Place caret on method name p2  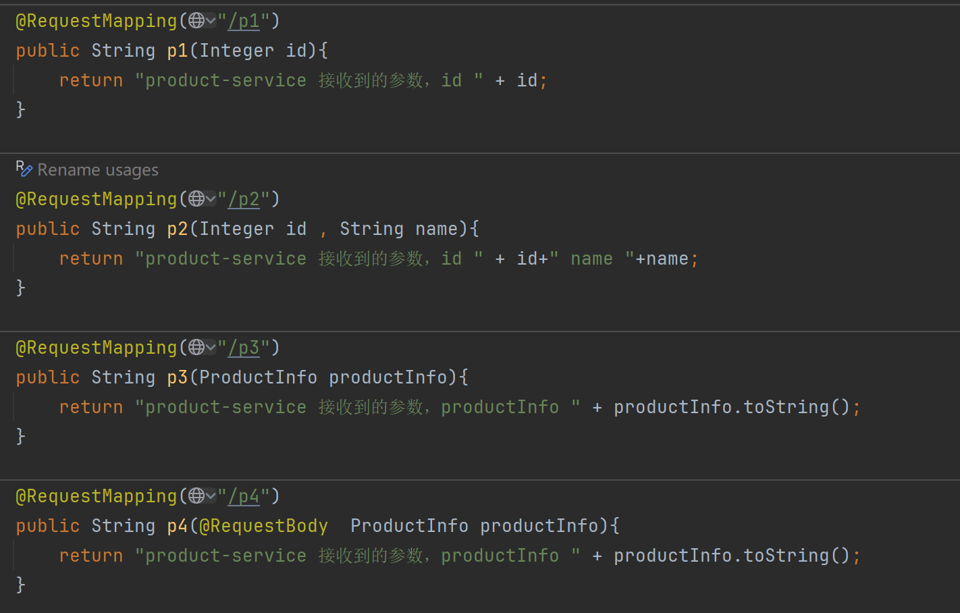pyautogui.click(x=178, y=230)
